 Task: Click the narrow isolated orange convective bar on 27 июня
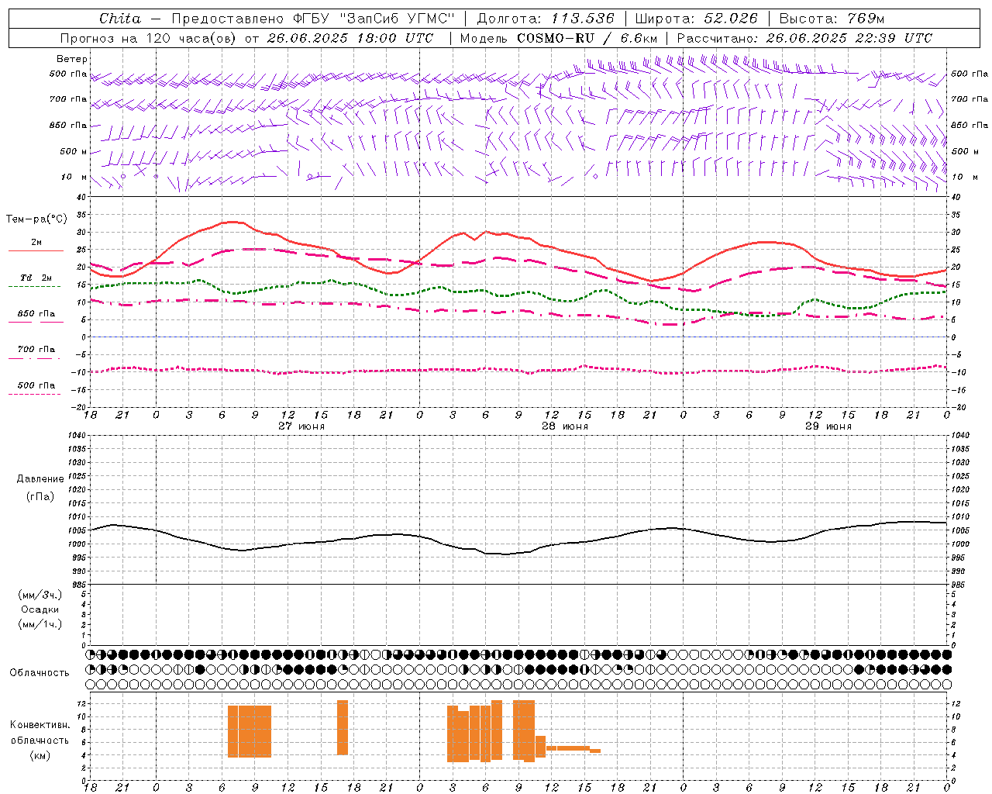pos(343,727)
